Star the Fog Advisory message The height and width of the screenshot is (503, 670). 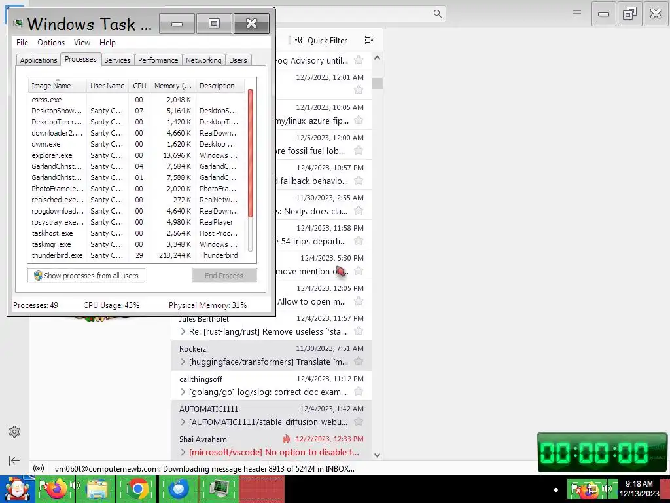click(359, 60)
